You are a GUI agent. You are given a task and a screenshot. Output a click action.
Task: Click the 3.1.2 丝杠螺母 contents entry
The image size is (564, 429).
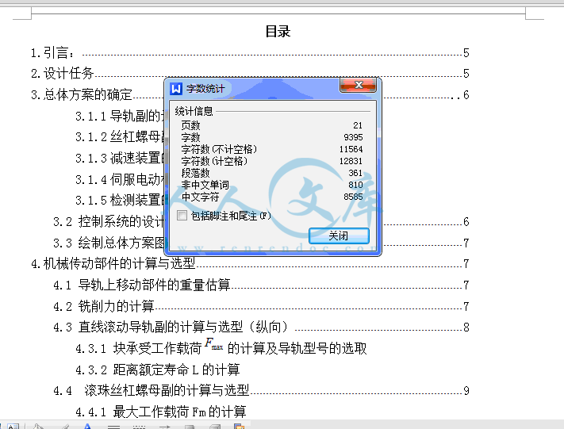[x=120, y=136]
